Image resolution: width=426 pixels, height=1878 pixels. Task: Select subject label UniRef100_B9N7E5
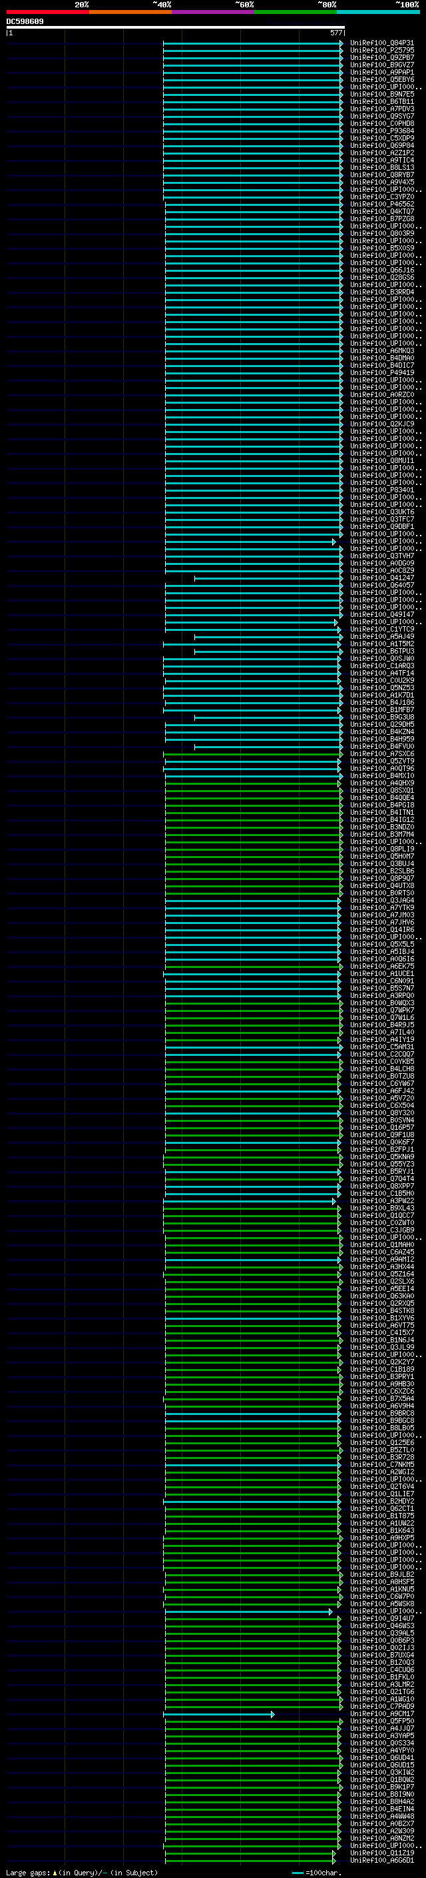(x=382, y=94)
